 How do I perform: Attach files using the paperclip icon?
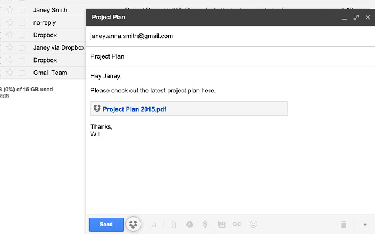(174, 224)
